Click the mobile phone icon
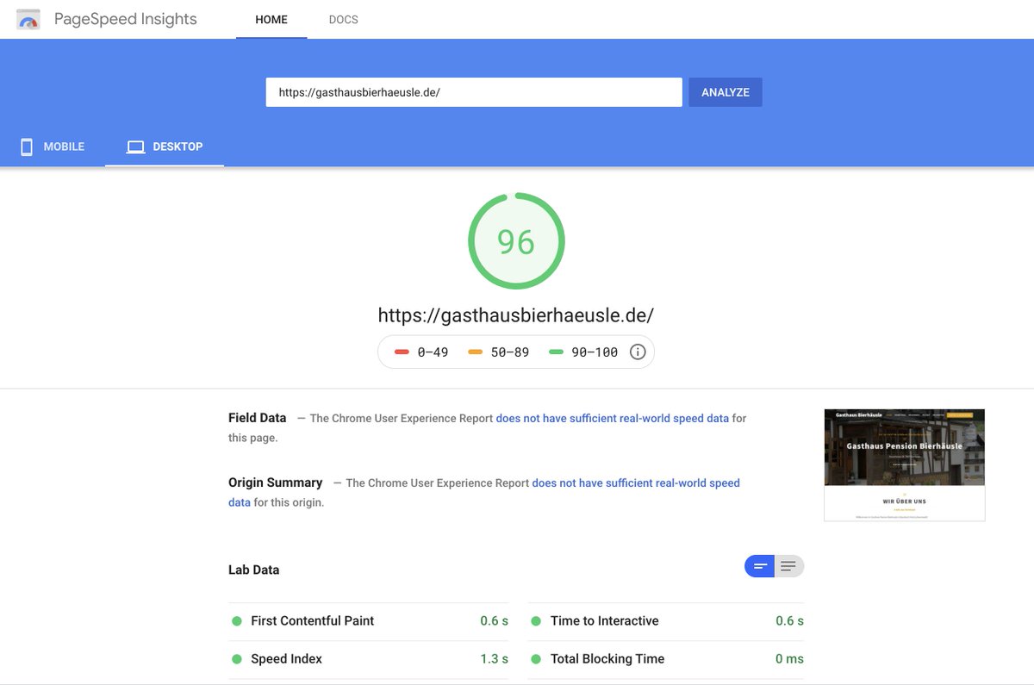Image resolution: width=1034 pixels, height=685 pixels. [27, 146]
